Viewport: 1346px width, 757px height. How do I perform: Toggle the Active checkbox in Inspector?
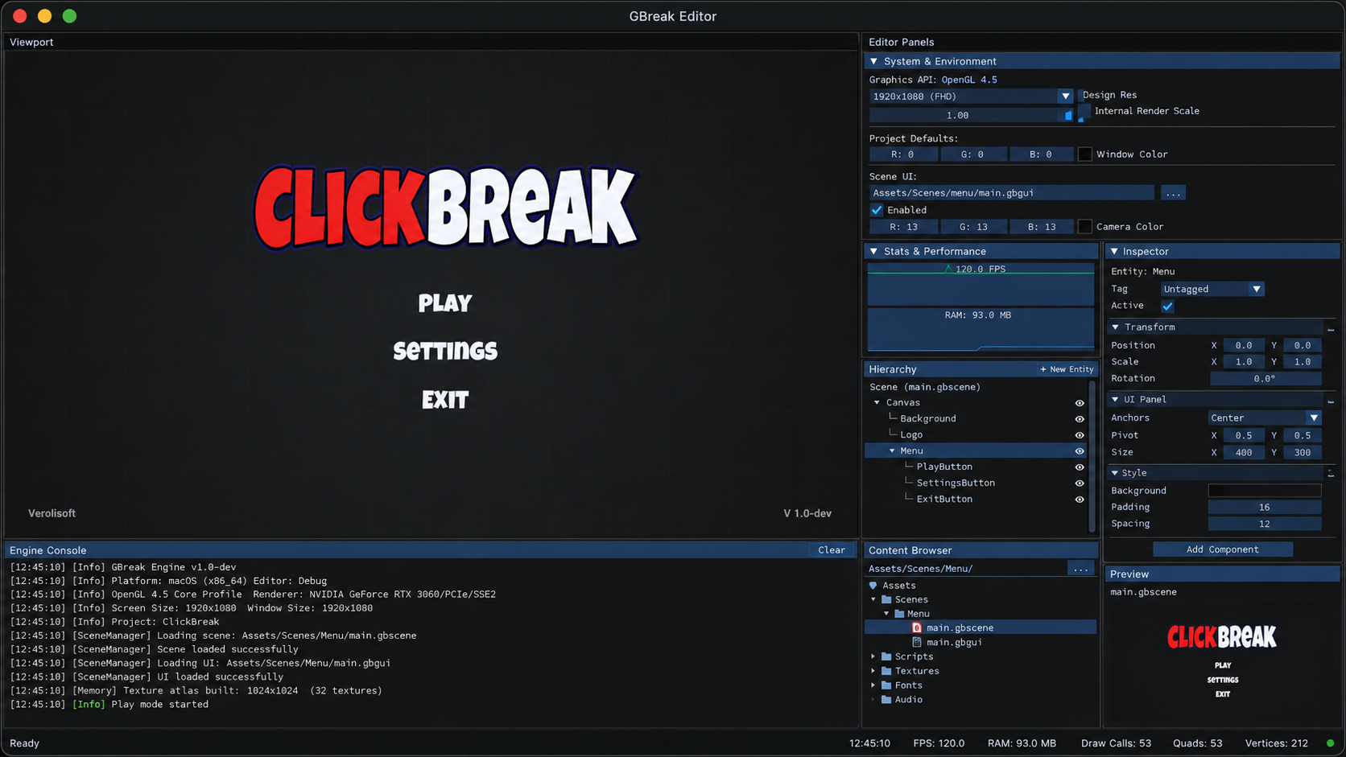(1167, 306)
